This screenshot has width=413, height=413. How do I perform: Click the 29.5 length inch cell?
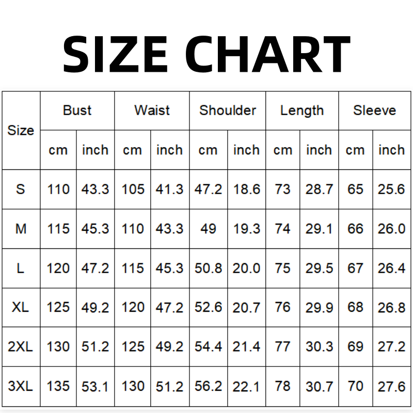(x=319, y=268)
